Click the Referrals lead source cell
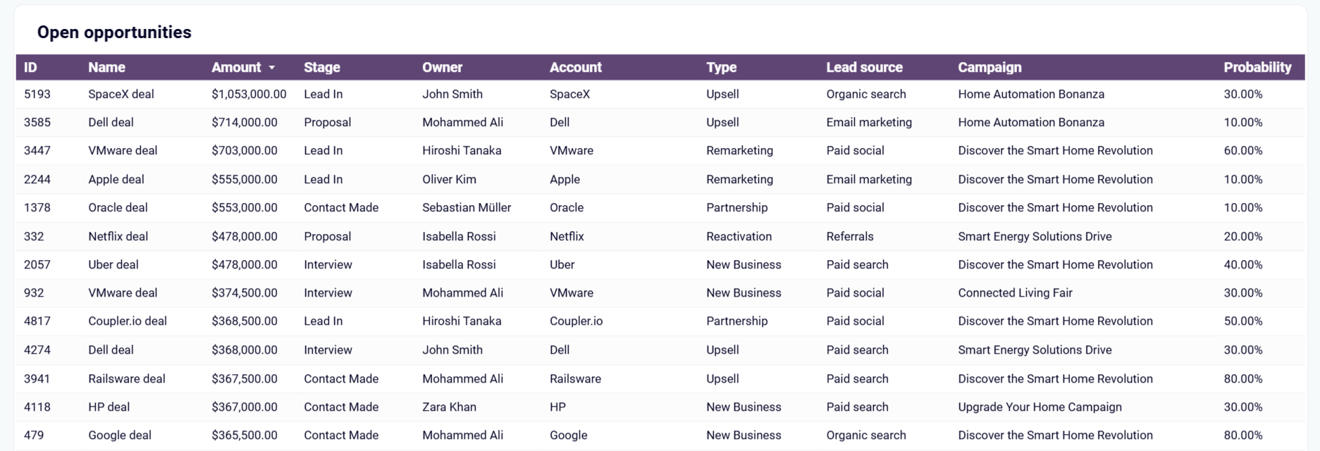This screenshot has width=1320, height=451. [x=849, y=237]
